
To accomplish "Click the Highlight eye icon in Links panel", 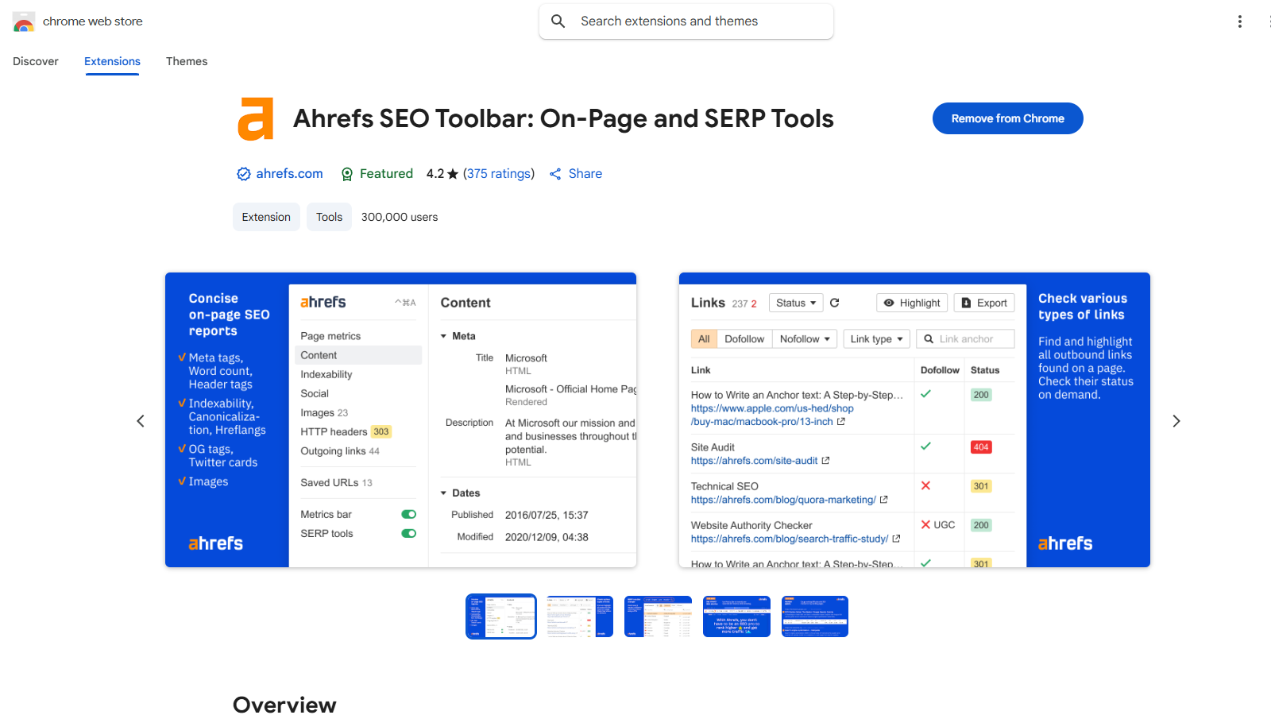I will click(x=889, y=303).
